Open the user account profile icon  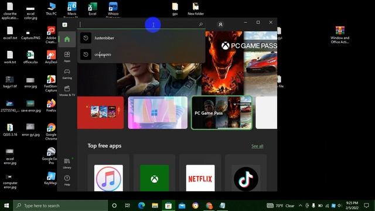[220, 25]
